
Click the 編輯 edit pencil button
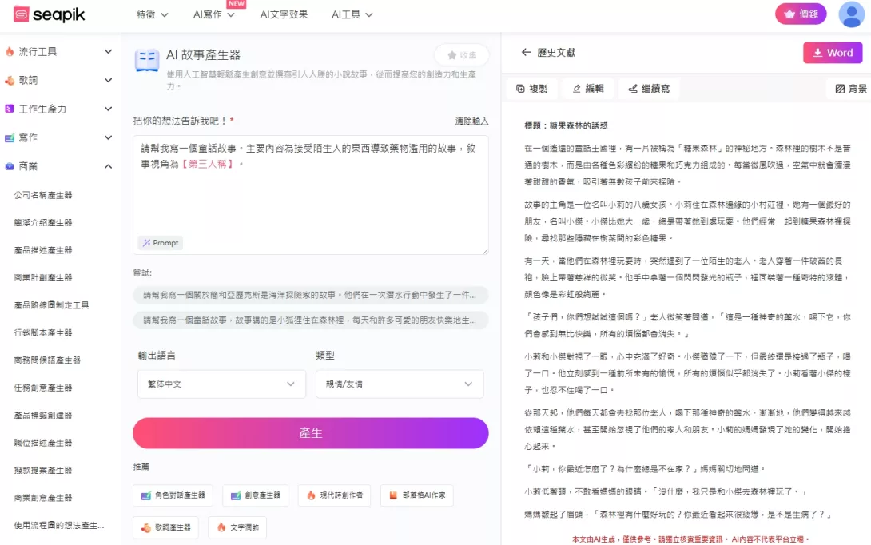click(x=587, y=89)
